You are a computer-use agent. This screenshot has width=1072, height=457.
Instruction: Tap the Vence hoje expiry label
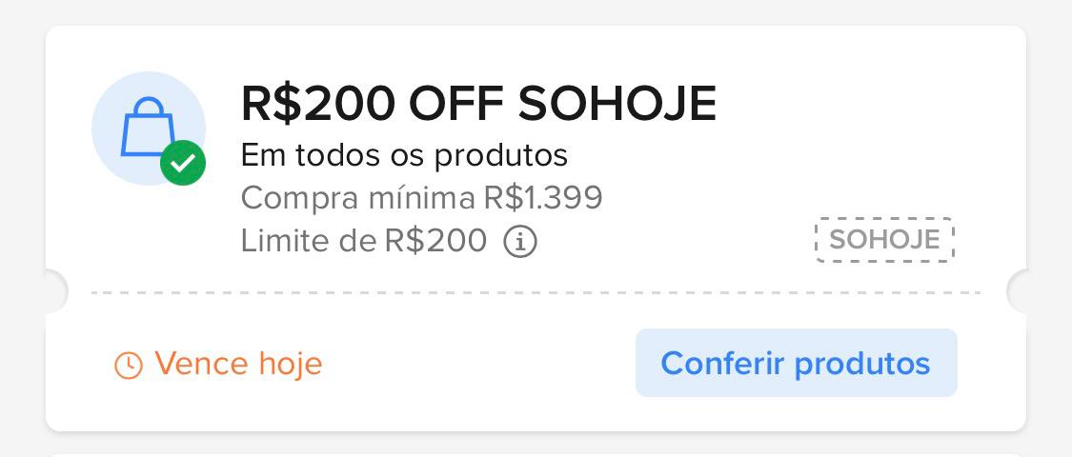[238, 364]
